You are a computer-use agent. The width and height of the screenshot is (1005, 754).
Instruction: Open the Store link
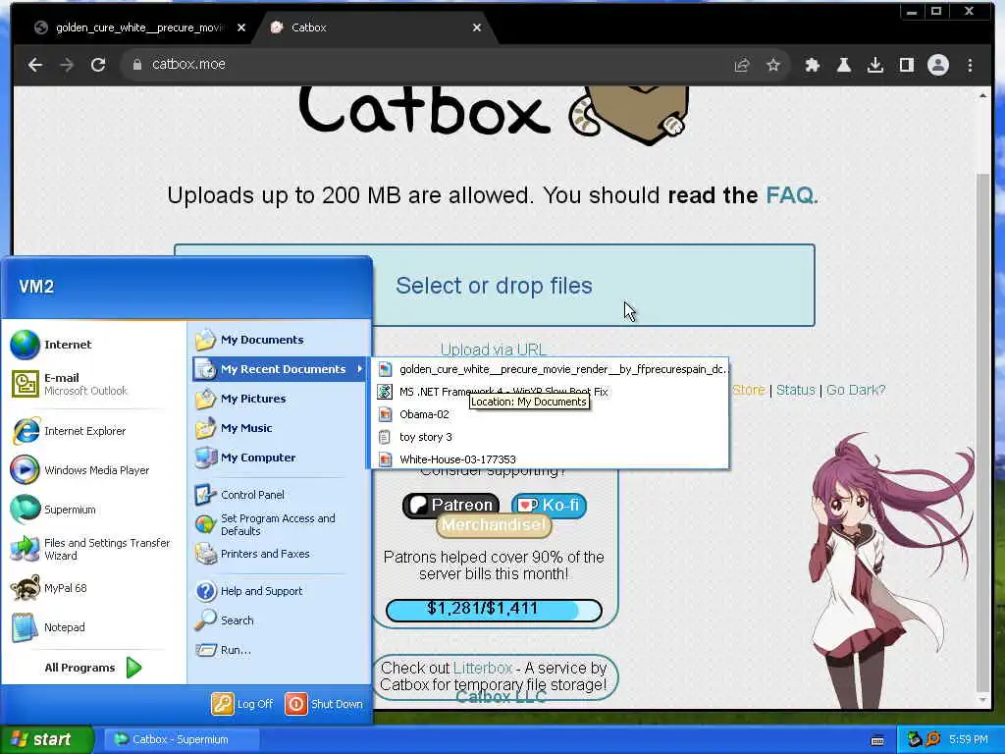pyautogui.click(x=749, y=390)
